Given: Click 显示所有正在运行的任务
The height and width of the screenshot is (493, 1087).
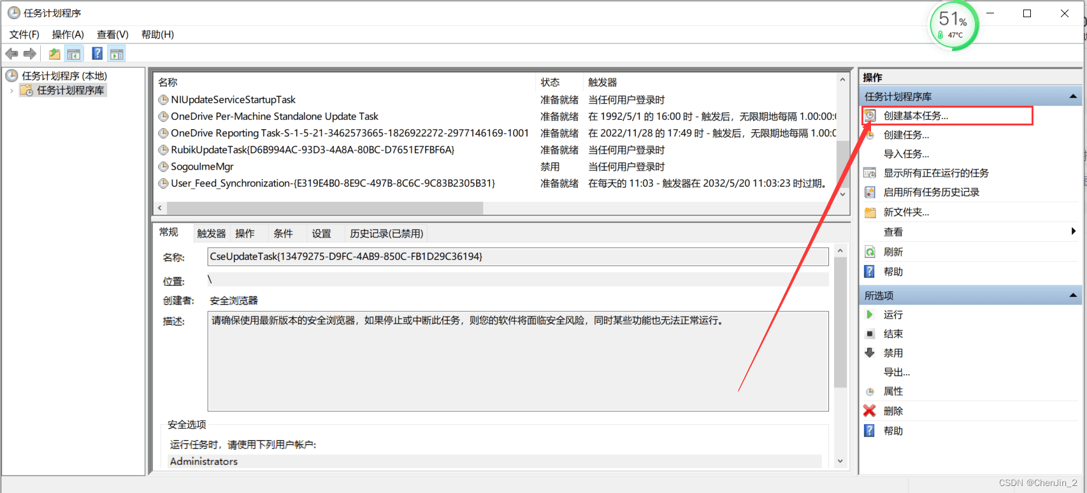Looking at the screenshot, I should (x=936, y=173).
